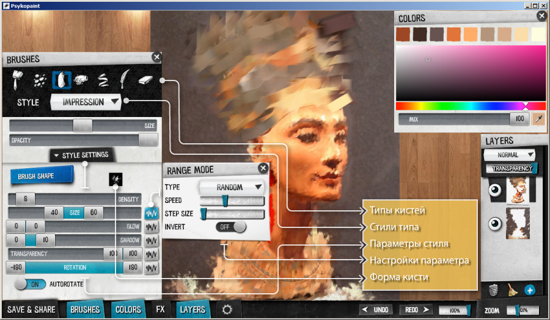
Task: Close the Colors panel
Action: 541,16
